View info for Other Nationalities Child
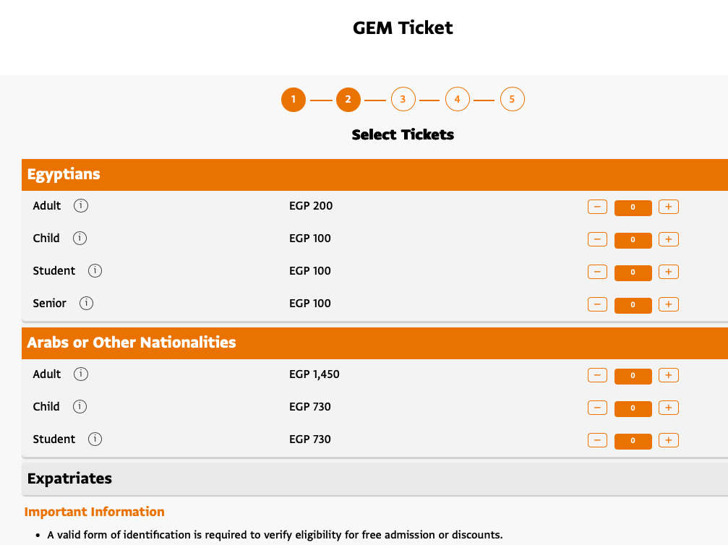728x545 pixels. [x=80, y=407]
